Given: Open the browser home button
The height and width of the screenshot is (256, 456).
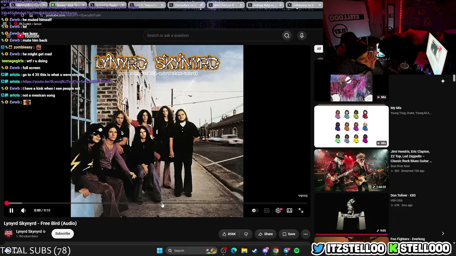Looking at the screenshot, I should pyautogui.click(x=31, y=15).
